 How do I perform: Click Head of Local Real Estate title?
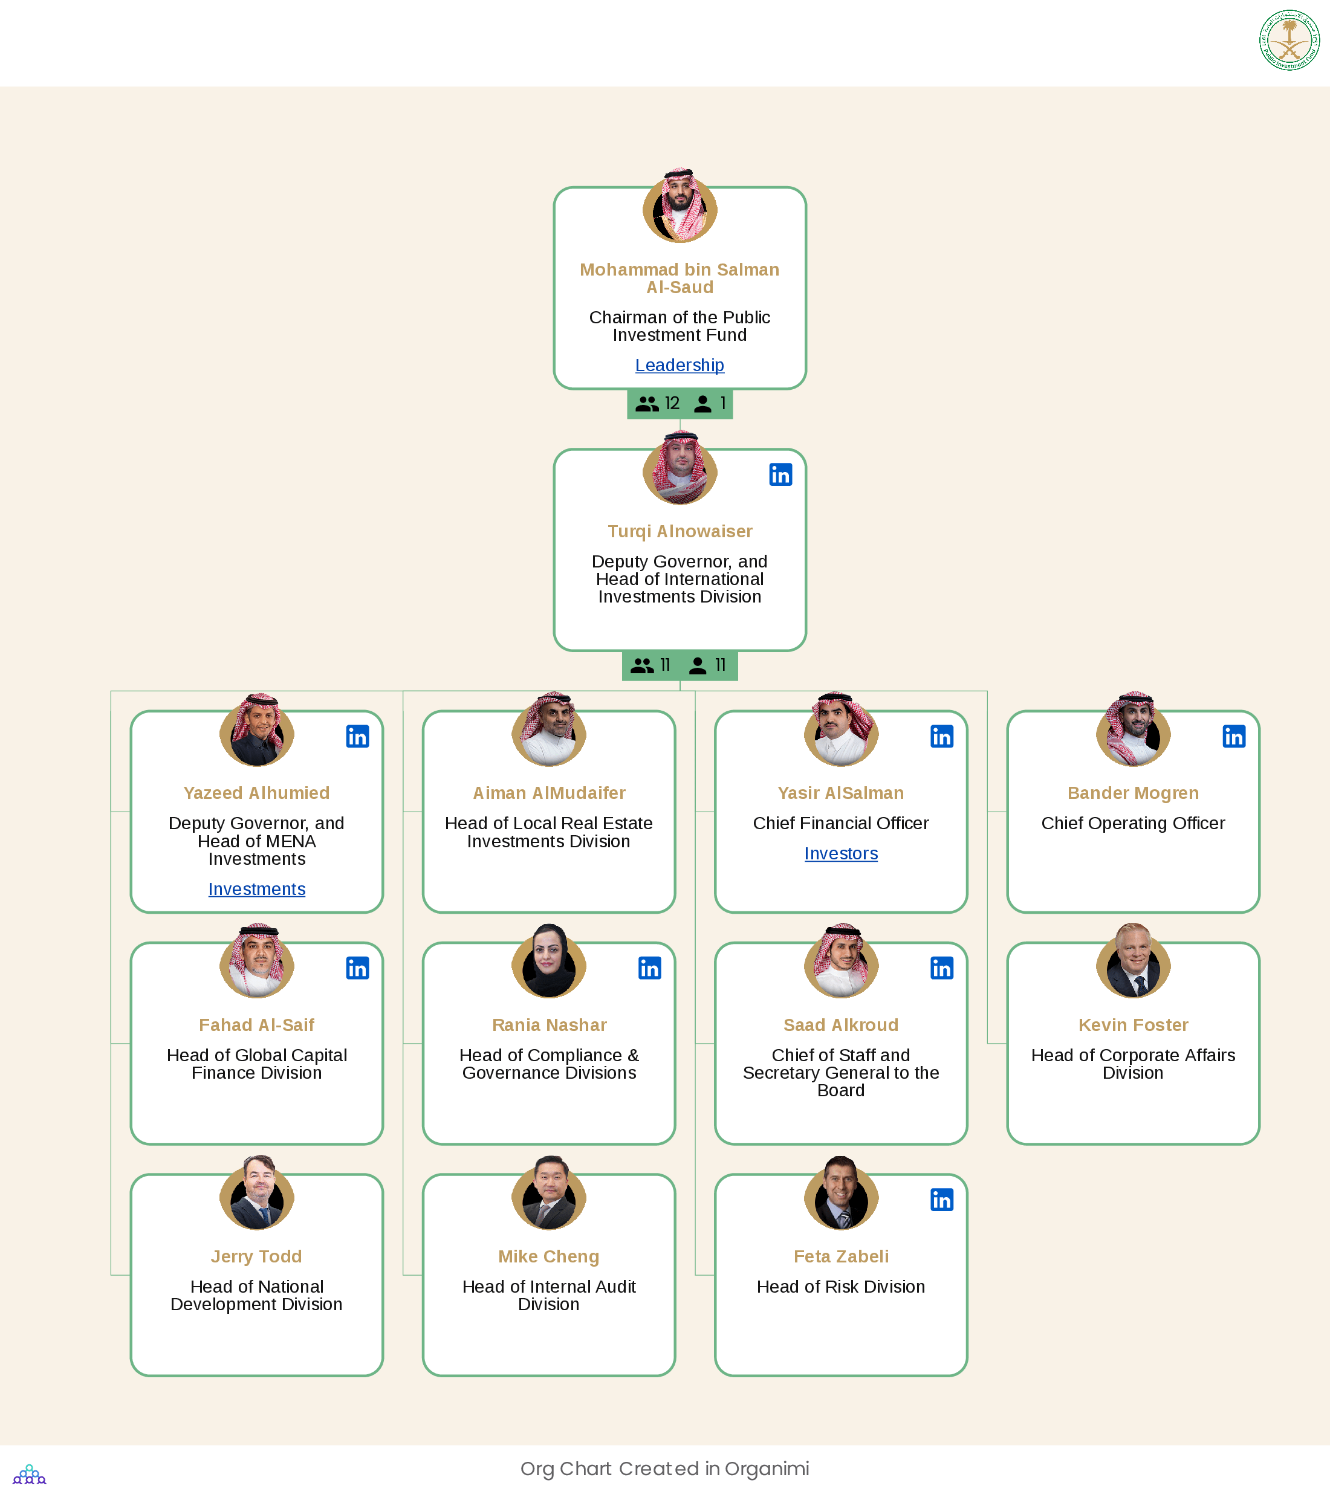point(549,832)
